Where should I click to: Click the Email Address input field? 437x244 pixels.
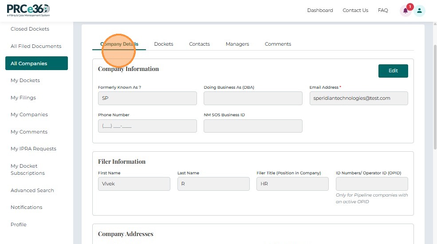point(358,98)
